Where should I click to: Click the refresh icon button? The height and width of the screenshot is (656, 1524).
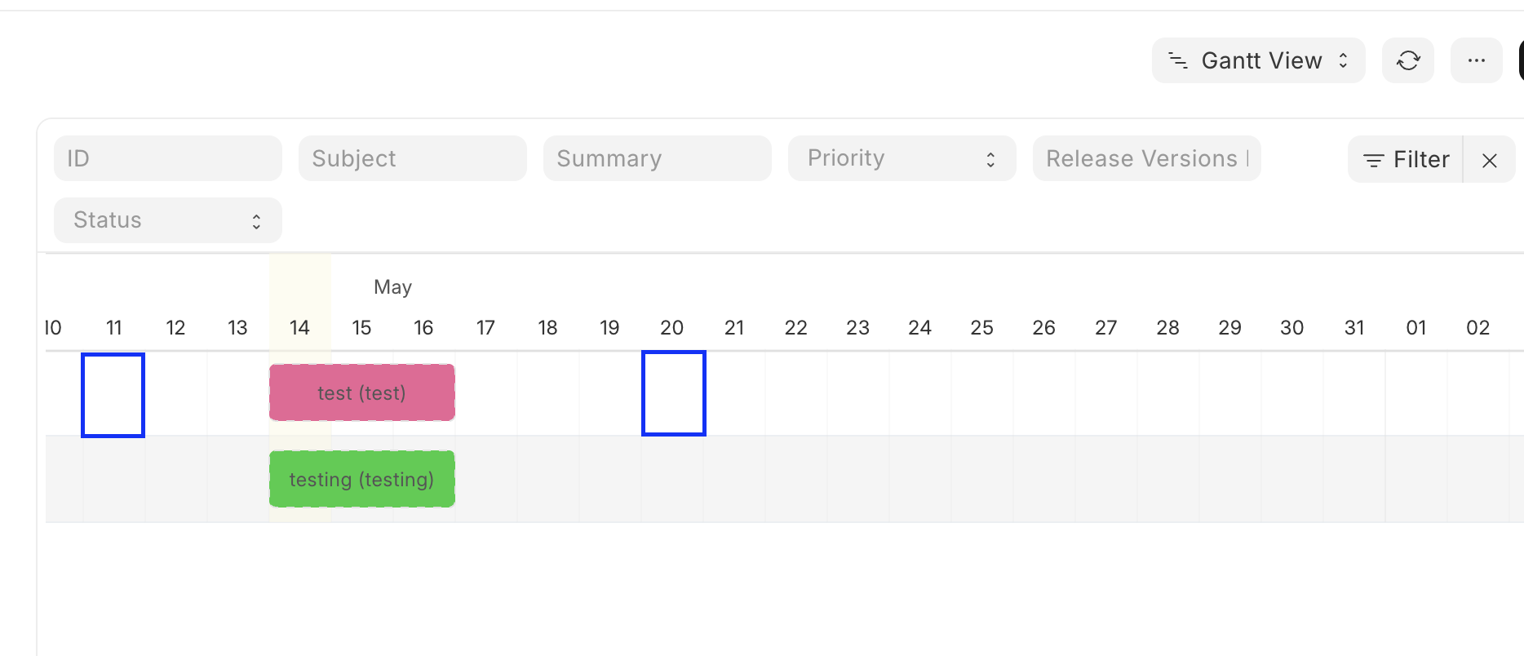pyautogui.click(x=1408, y=60)
